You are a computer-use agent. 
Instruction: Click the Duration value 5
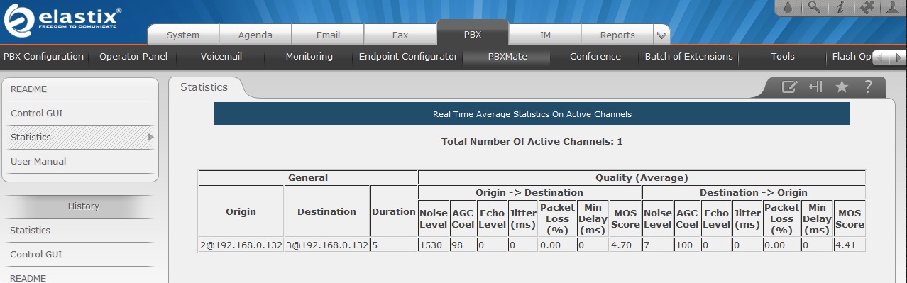pos(394,245)
